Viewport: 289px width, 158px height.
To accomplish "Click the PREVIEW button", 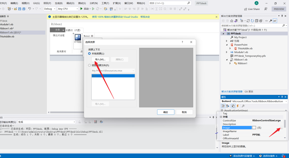I will (279, 9).
